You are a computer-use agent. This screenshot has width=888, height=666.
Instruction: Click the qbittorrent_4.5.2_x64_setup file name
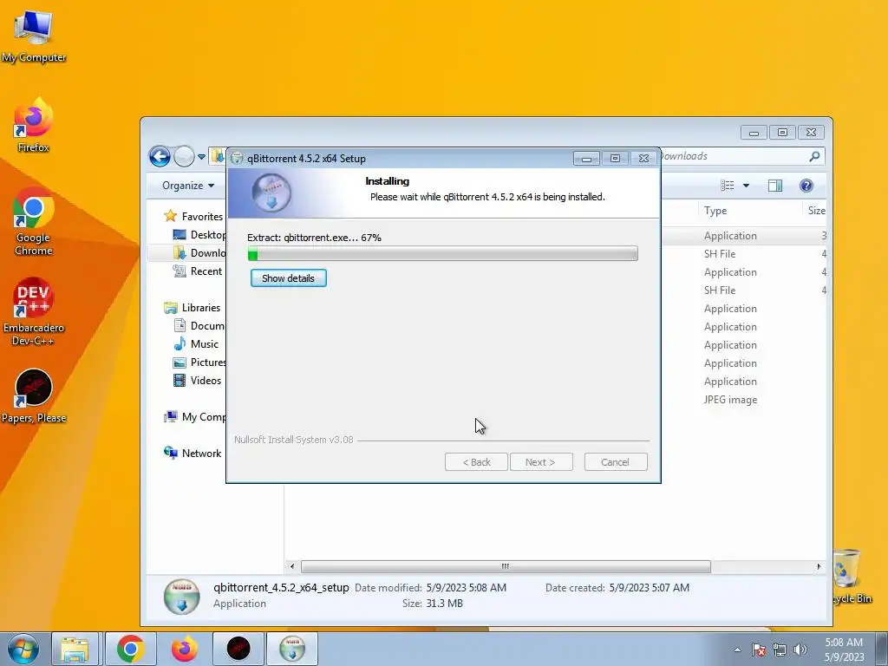coord(281,587)
